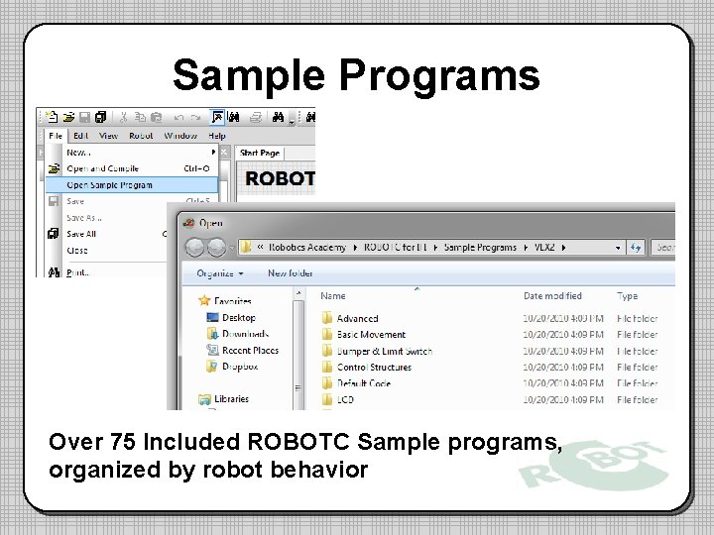
Task: Click the Forward arrow in Open dialog
Action: tap(217, 248)
